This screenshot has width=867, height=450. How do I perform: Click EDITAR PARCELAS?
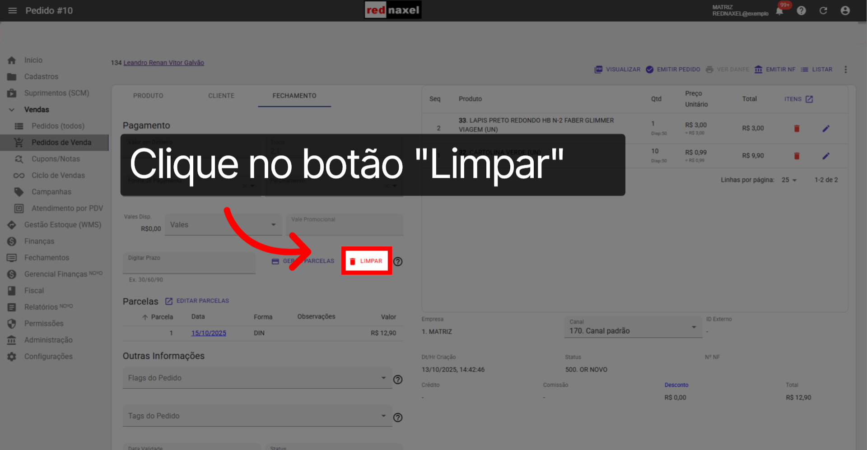click(202, 301)
